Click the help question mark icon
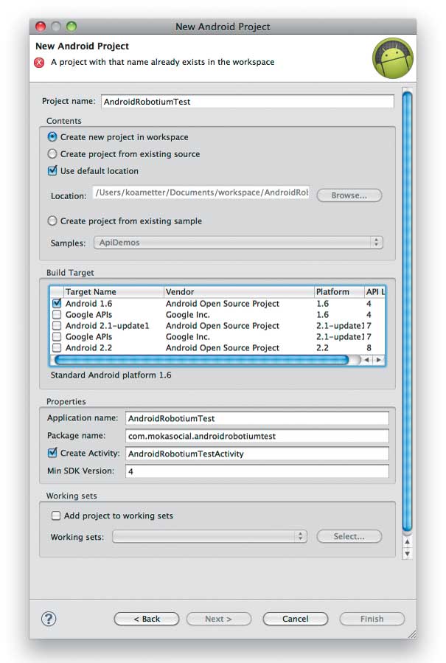This screenshot has width=446, height=663. pyautogui.click(x=49, y=619)
